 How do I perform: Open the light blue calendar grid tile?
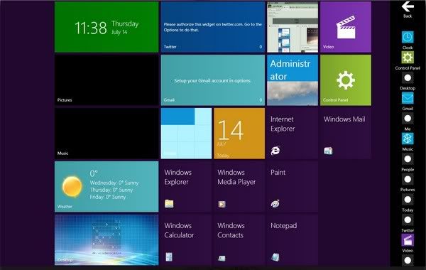click(186, 134)
